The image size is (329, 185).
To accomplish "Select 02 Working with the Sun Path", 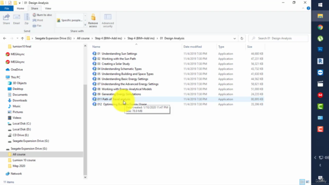I will (x=117, y=59).
